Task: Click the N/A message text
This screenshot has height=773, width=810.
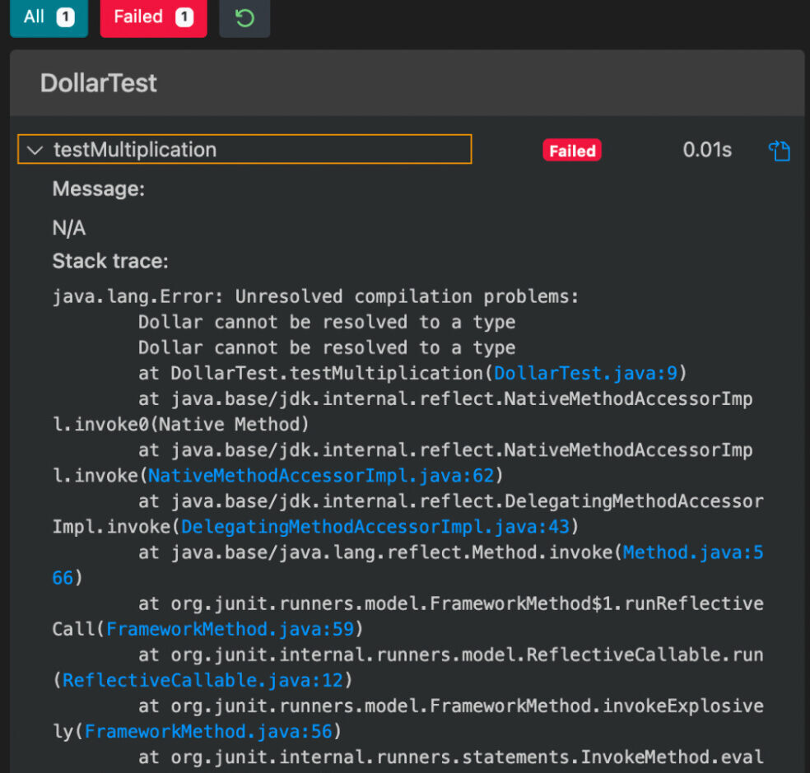Action: pos(69,228)
